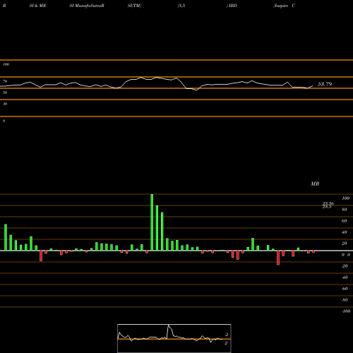This screenshot has width=353, height=353.
Task: Click the -40 label on MR axis
Action: pyautogui.click(x=345, y=277)
